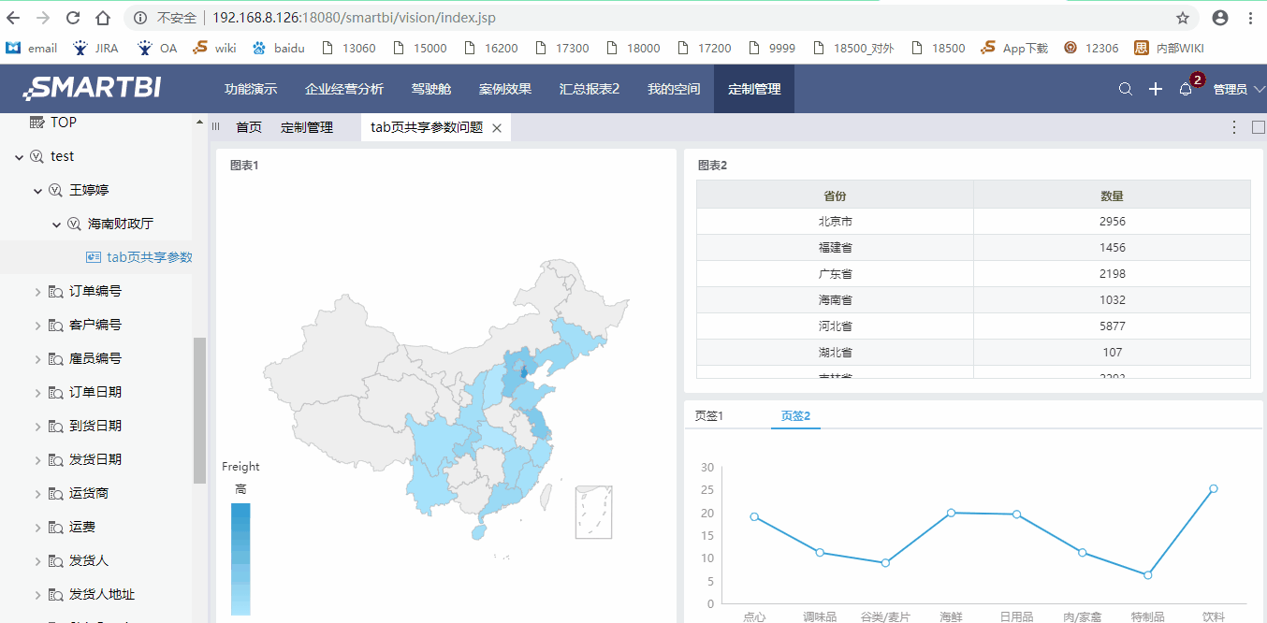Select the TOP tree item

point(64,123)
